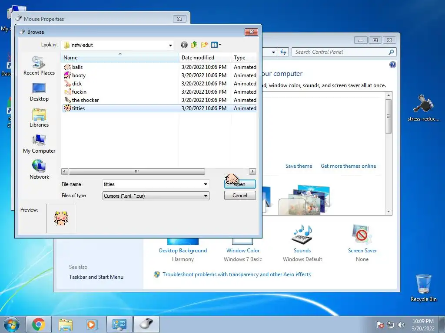This screenshot has height=333, width=445.
Task: Select Desktop in the Browse sidebar
Action: (x=39, y=92)
